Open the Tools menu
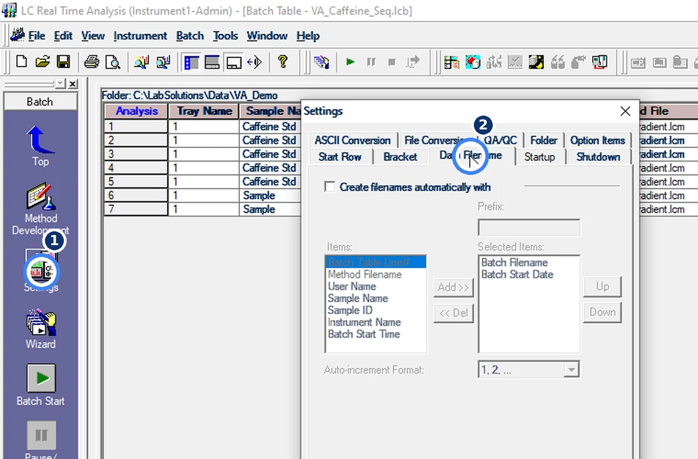The height and width of the screenshot is (459, 698). point(225,35)
